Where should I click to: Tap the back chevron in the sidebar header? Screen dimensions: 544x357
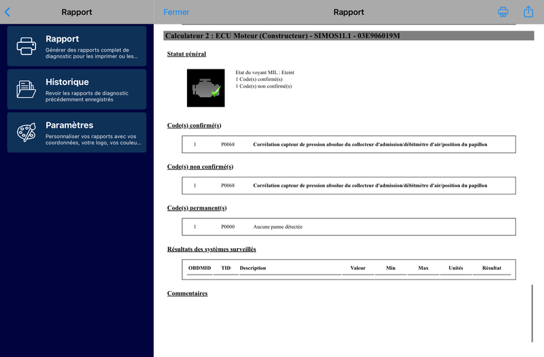pyautogui.click(x=7, y=12)
